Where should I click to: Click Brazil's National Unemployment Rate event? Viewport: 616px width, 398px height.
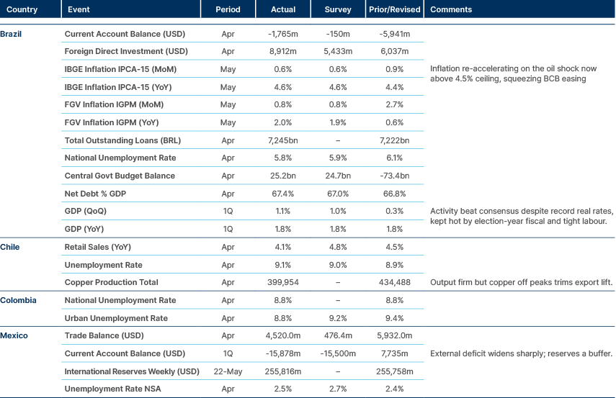120,158
